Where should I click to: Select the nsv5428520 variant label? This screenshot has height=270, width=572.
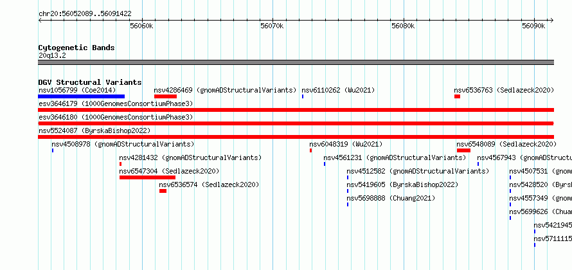[541, 184]
